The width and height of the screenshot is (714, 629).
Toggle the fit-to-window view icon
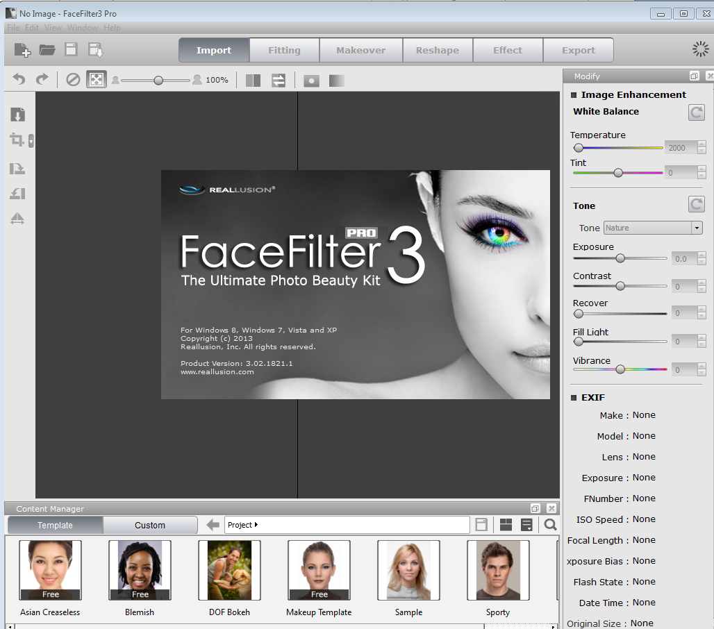pyautogui.click(x=97, y=80)
